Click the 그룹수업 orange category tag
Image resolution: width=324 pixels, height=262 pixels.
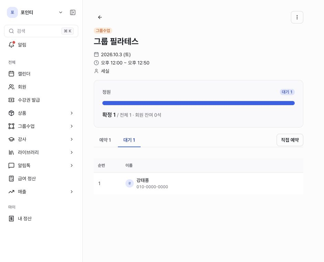tap(103, 31)
